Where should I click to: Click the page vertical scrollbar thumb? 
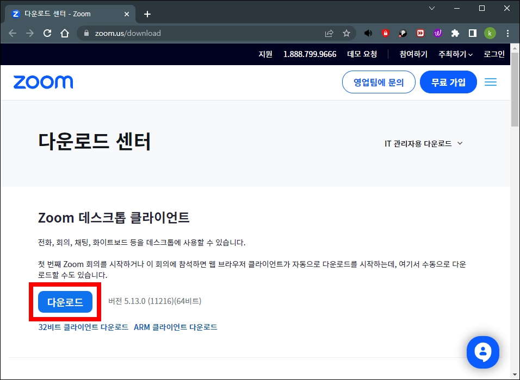(x=515, y=90)
